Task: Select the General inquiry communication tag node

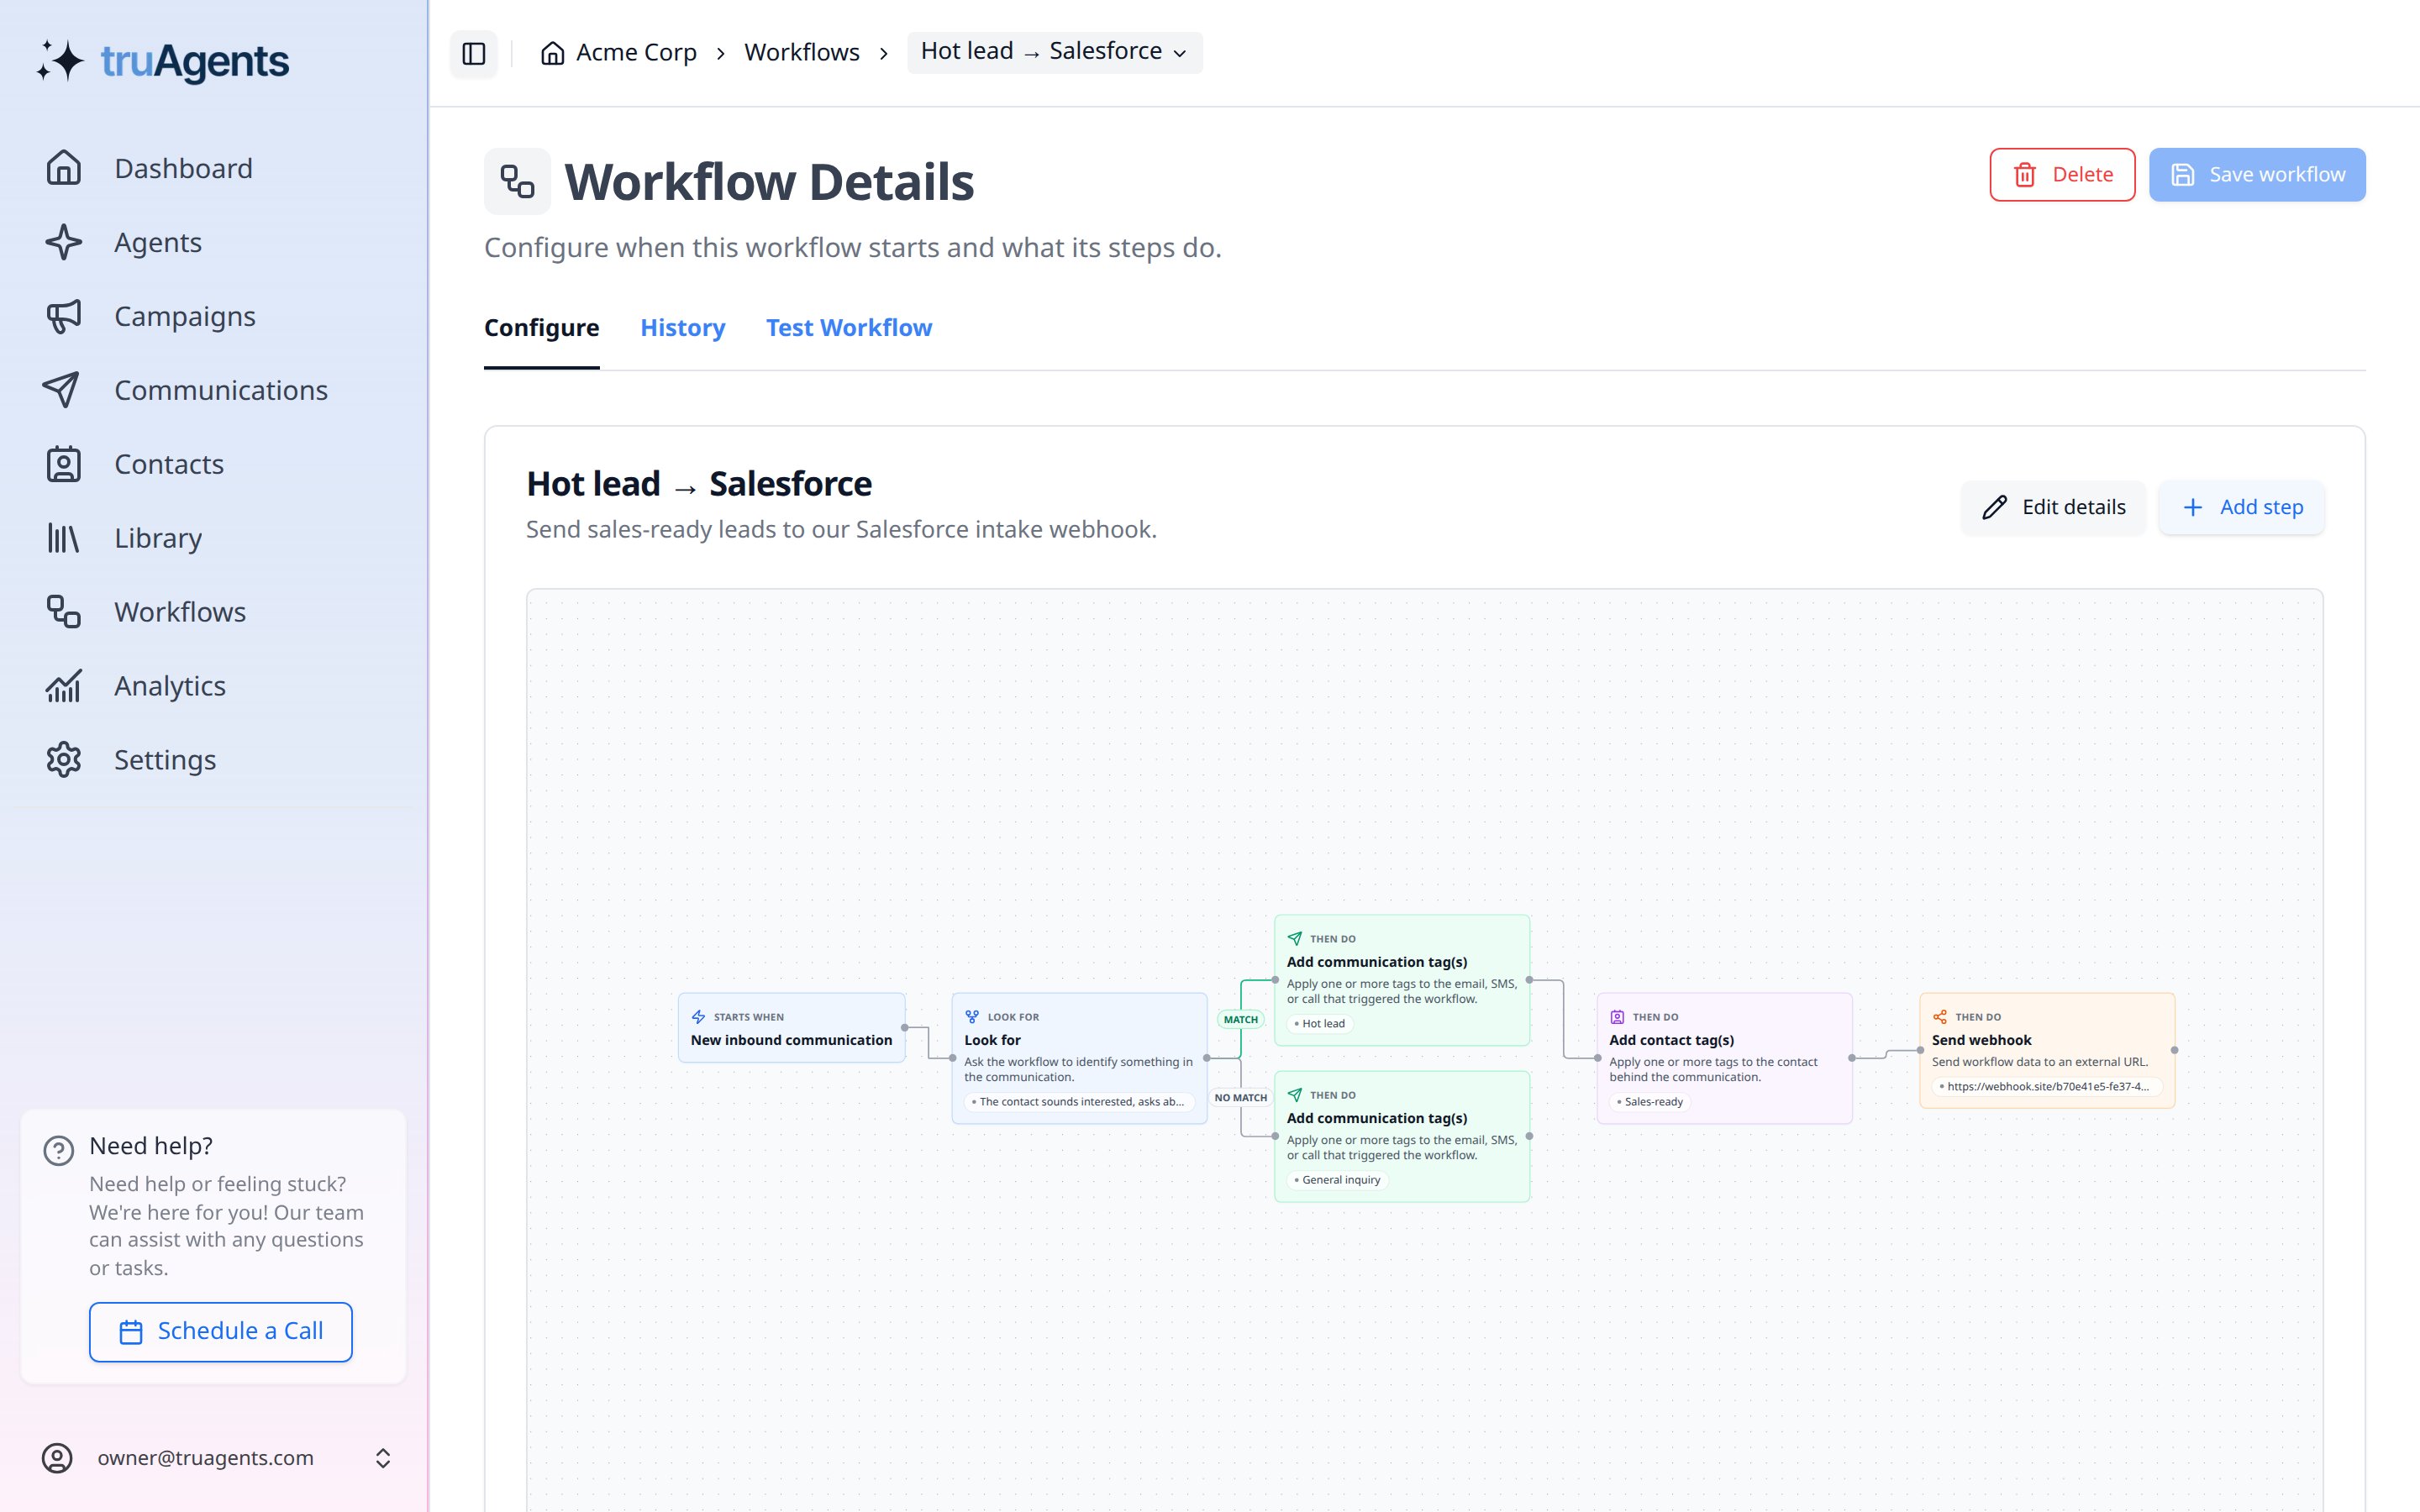Action: point(1402,1136)
